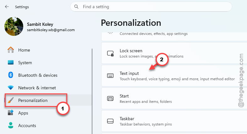Click the search magnifier icon

[76, 7]
